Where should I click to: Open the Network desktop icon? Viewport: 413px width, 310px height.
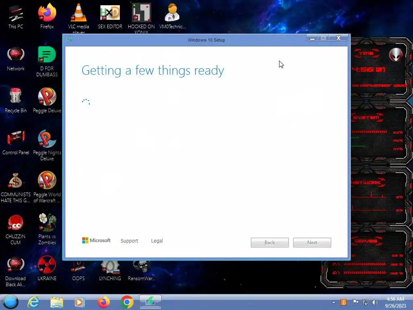coord(16,59)
